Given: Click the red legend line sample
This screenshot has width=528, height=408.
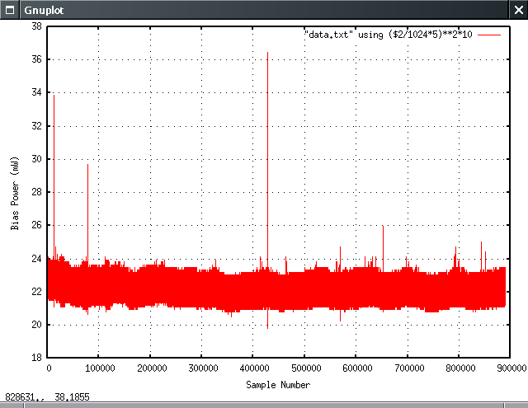Looking at the screenshot, I should tap(489, 35).
